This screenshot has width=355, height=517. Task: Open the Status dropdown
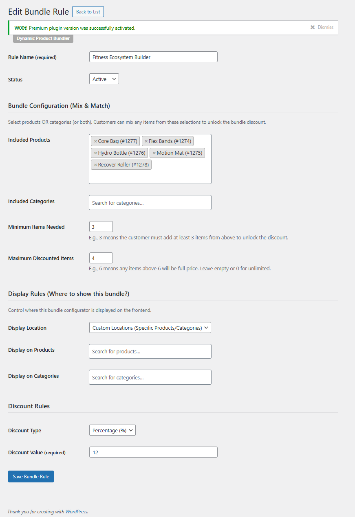[x=104, y=79]
